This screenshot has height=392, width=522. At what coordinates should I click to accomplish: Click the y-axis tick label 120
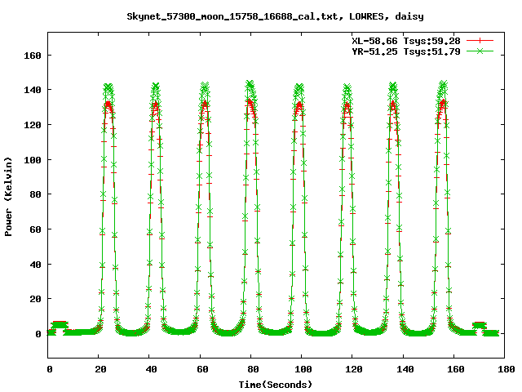point(33,125)
